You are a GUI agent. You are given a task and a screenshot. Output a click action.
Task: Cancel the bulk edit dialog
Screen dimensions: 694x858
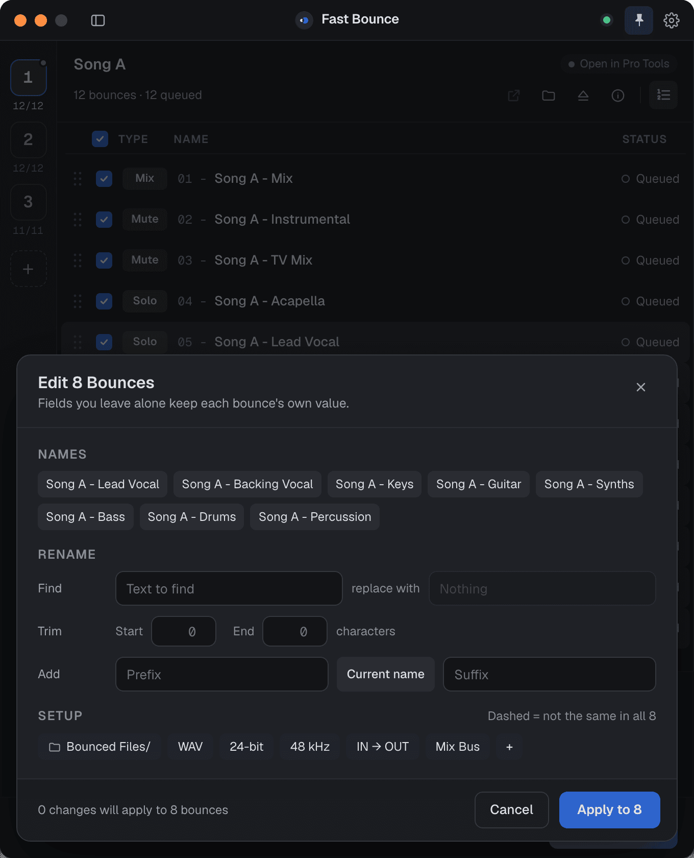[x=511, y=810]
